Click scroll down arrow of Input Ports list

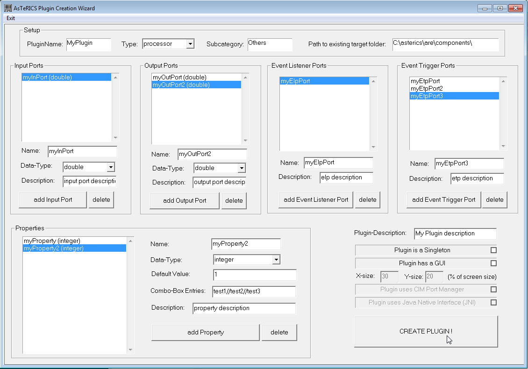click(116, 138)
